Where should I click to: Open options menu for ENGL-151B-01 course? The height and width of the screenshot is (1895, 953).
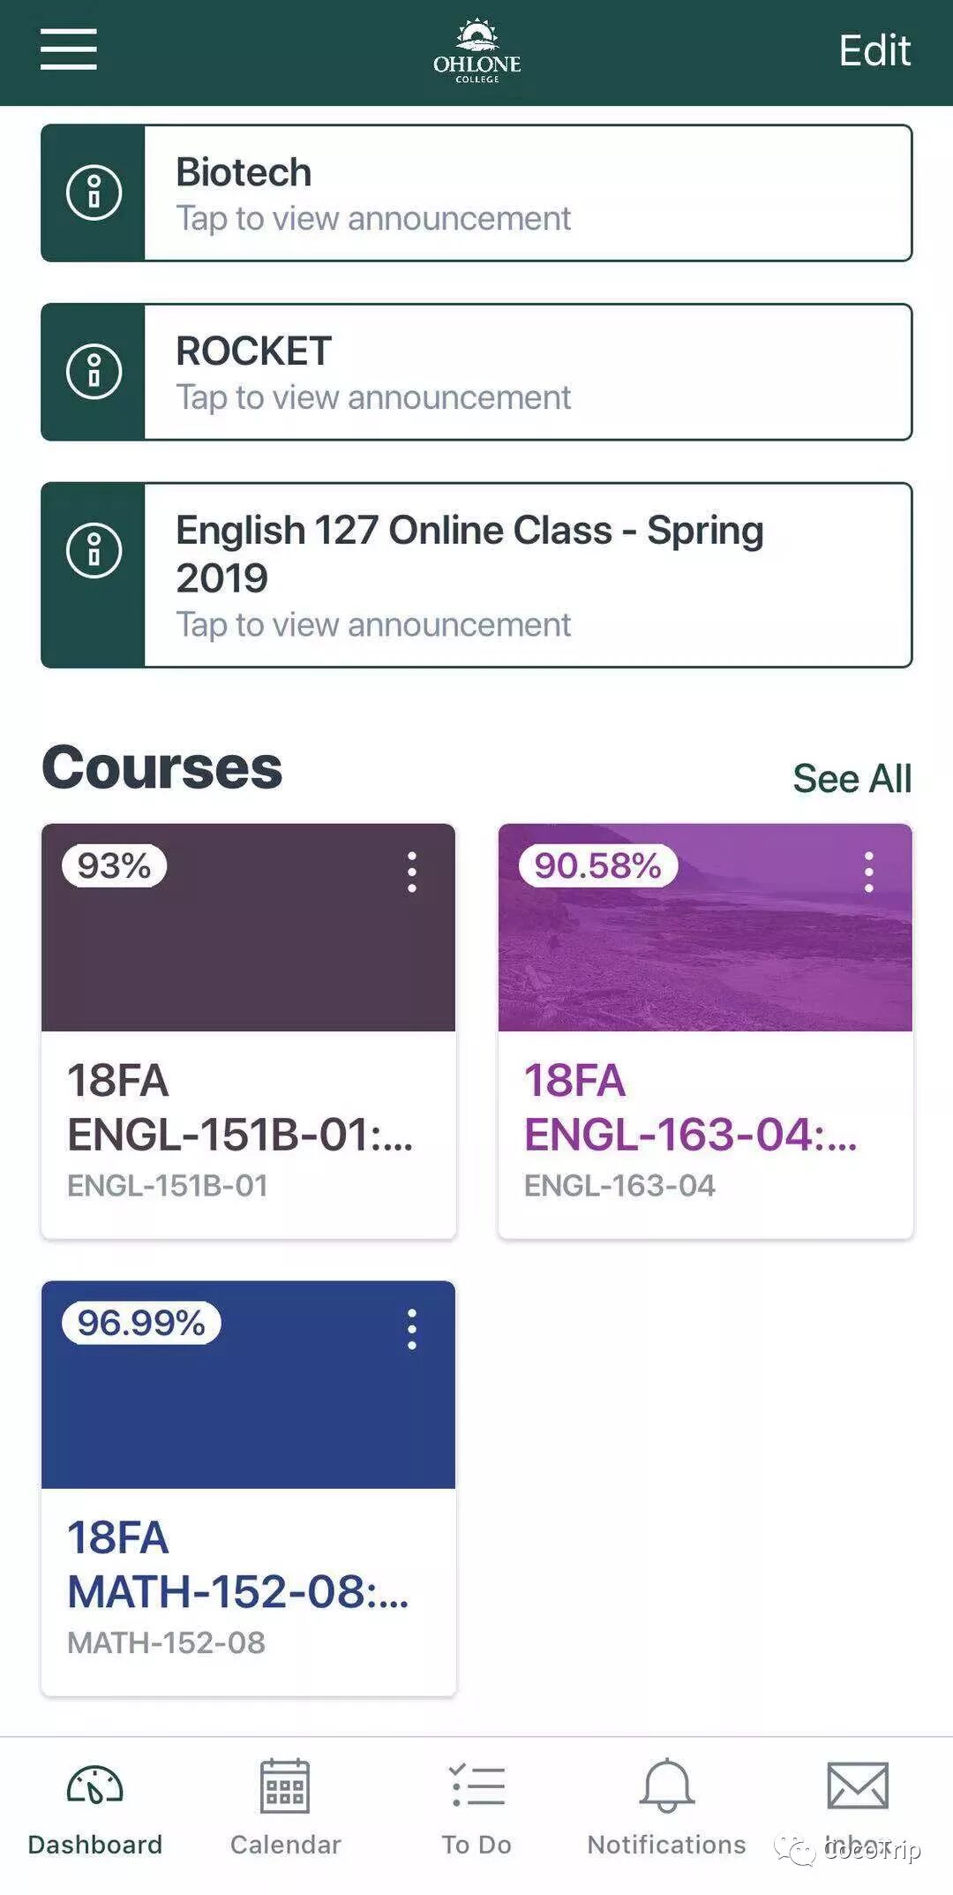411,872
